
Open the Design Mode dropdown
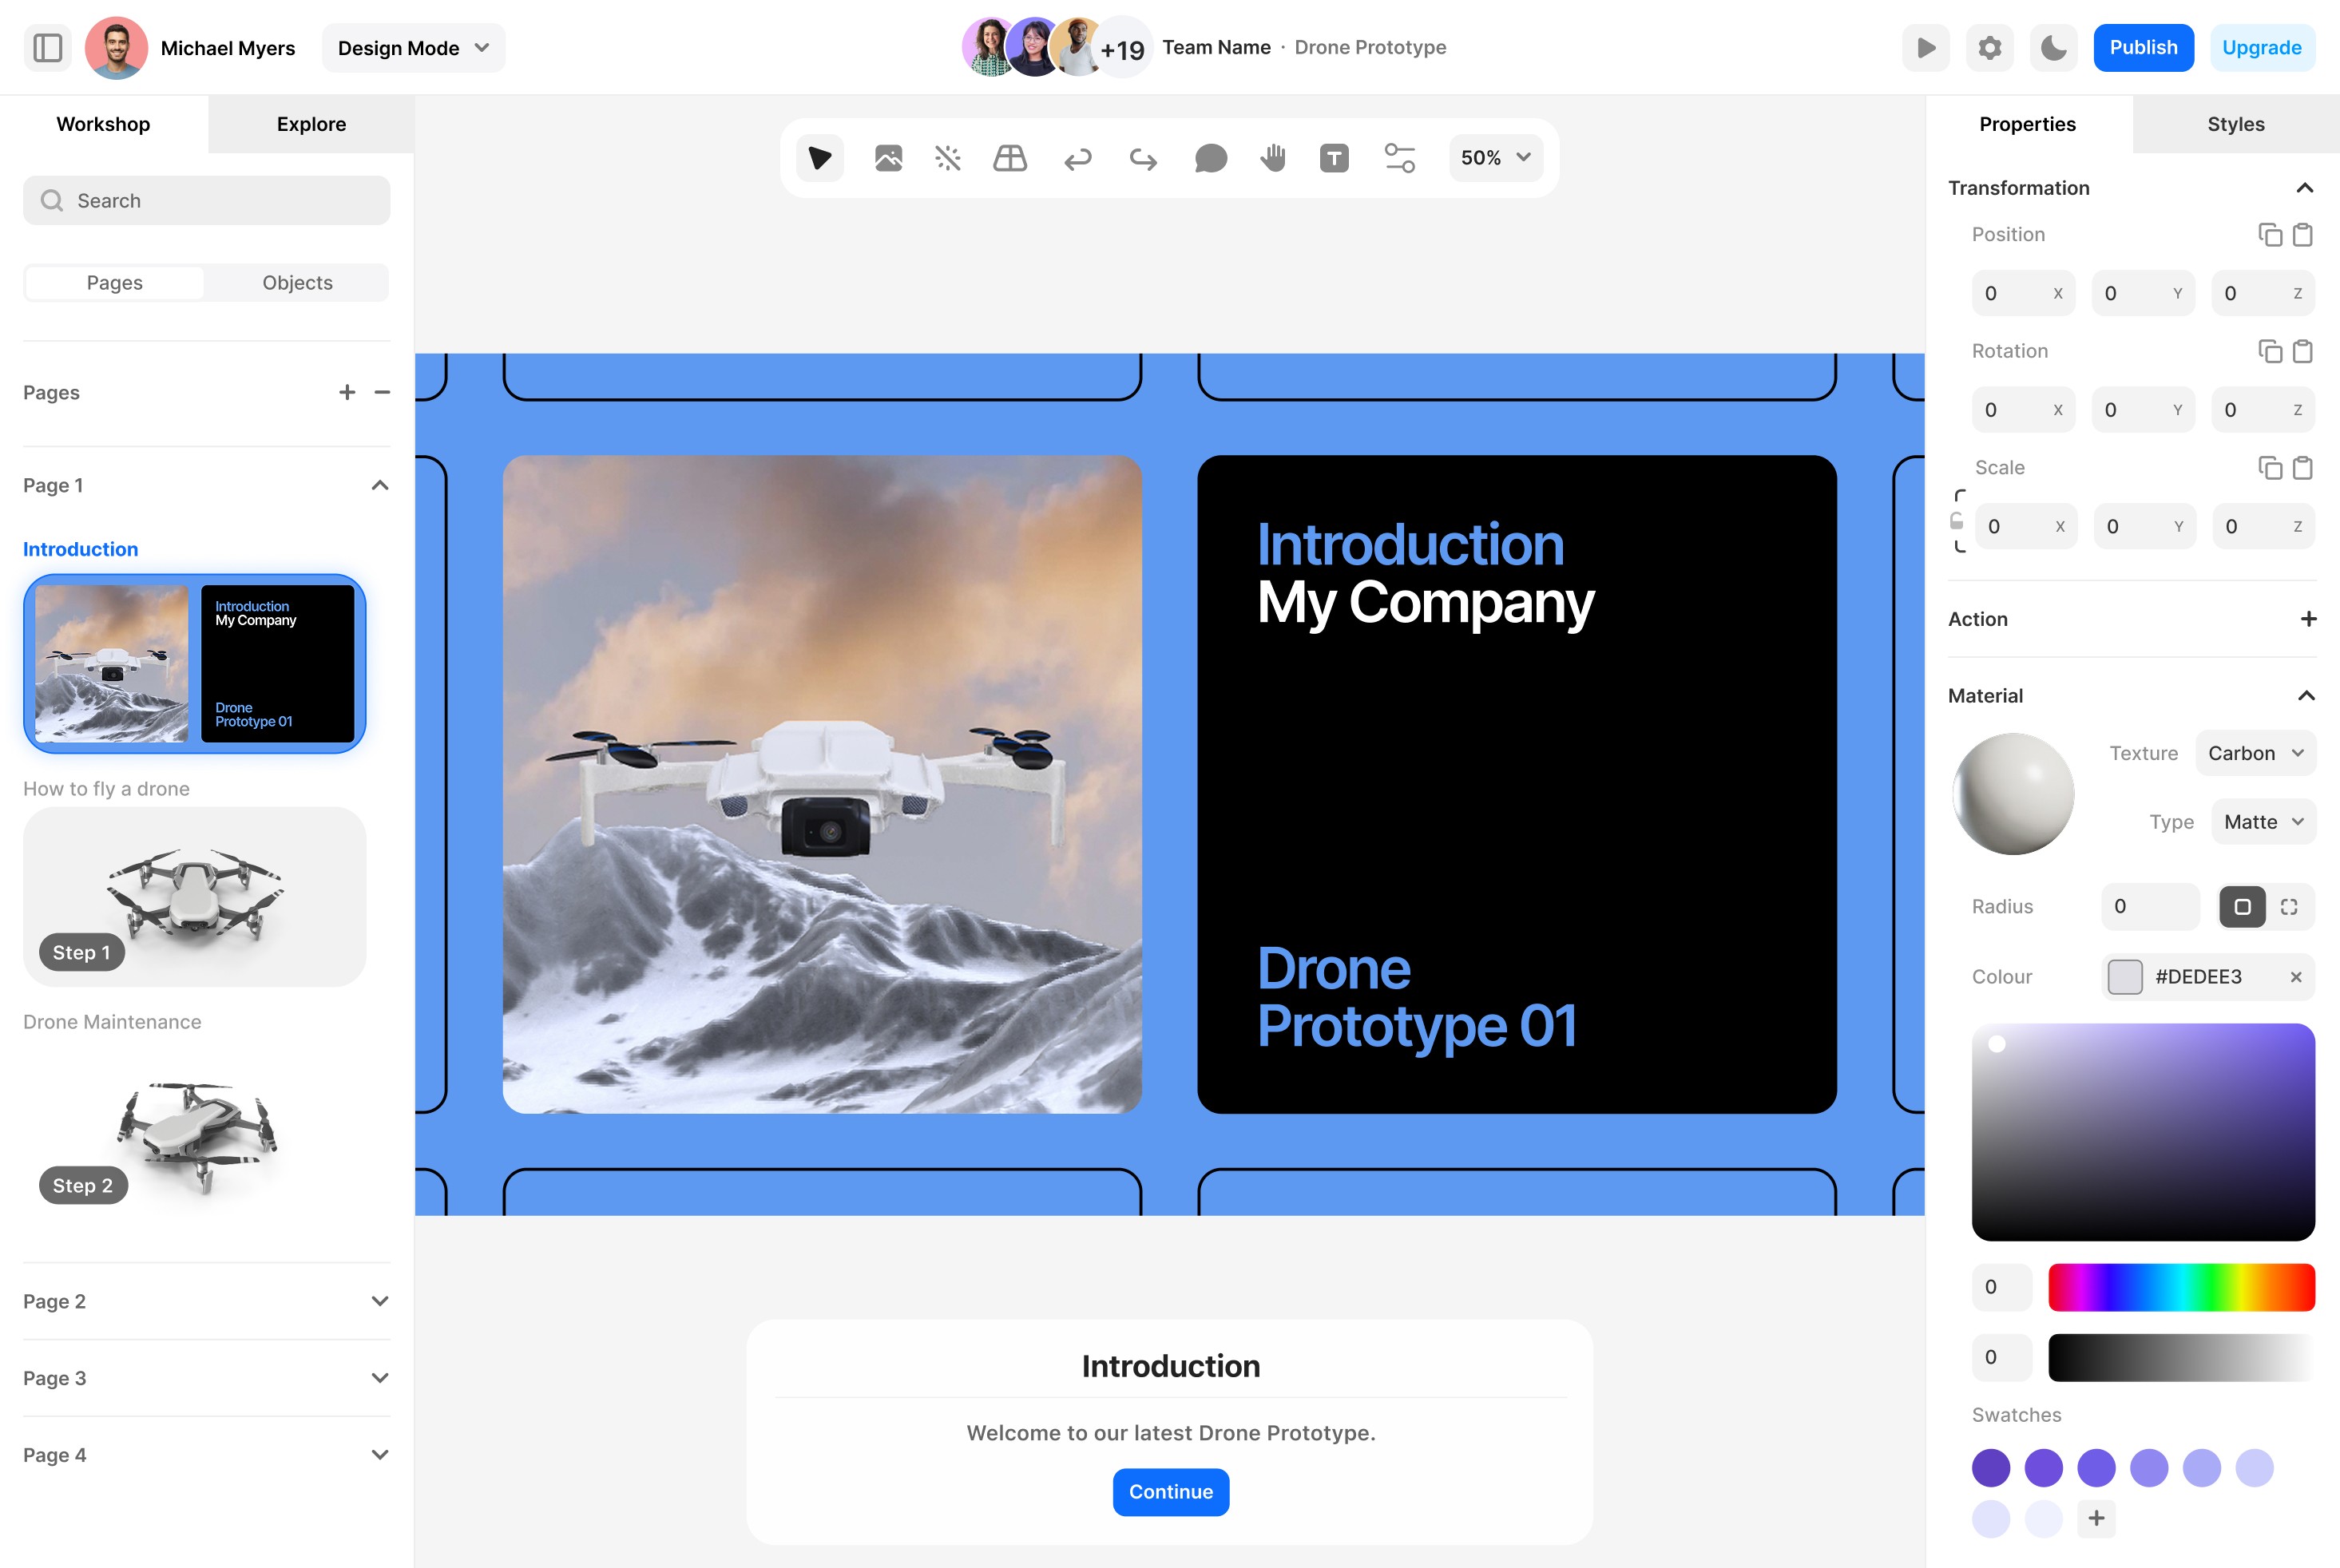[x=413, y=48]
